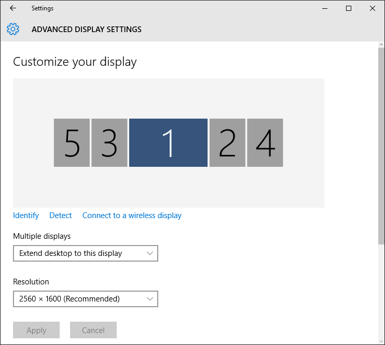Screen dimensions: 385x345
Task: Click the scrollbar up arrow
Action: click(x=381, y=45)
